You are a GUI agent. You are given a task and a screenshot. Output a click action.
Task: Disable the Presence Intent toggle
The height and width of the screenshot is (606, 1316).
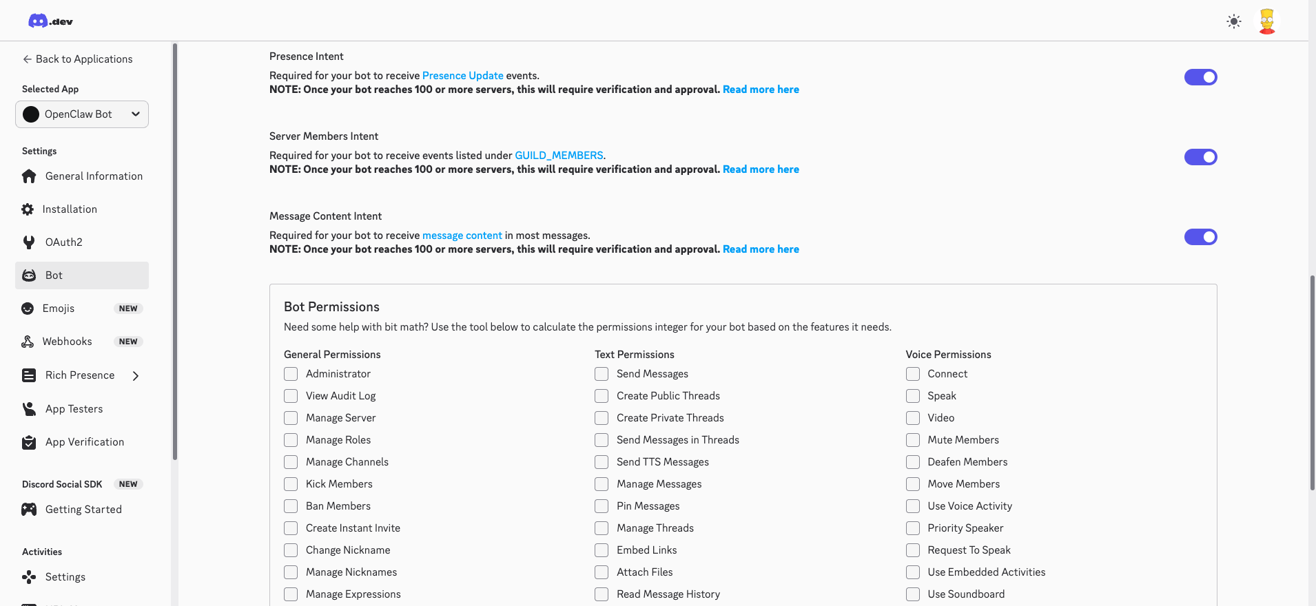pyautogui.click(x=1200, y=77)
